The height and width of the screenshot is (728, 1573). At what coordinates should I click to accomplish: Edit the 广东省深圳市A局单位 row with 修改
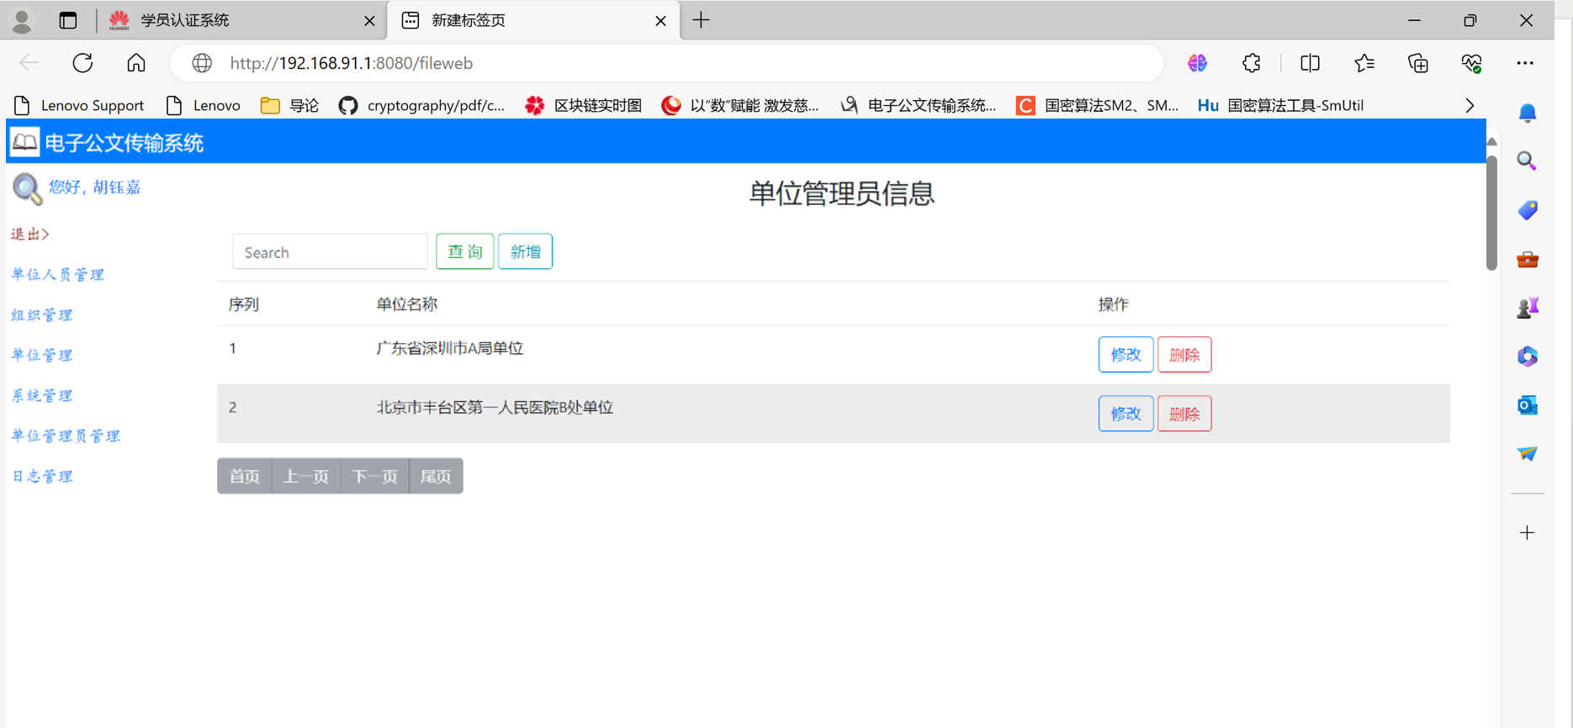[1125, 355]
